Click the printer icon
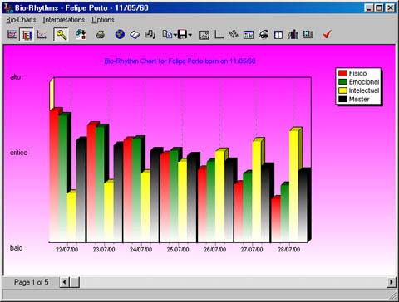Viewport: 399px width, 302px height. (x=100, y=35)
